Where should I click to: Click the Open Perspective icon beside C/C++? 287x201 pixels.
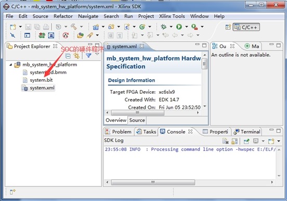(x=228, y=27)
